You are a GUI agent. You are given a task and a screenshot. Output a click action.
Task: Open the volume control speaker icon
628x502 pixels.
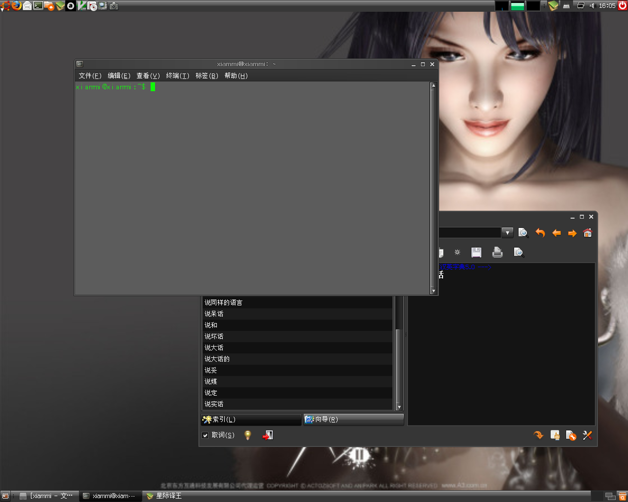[592, 6]
